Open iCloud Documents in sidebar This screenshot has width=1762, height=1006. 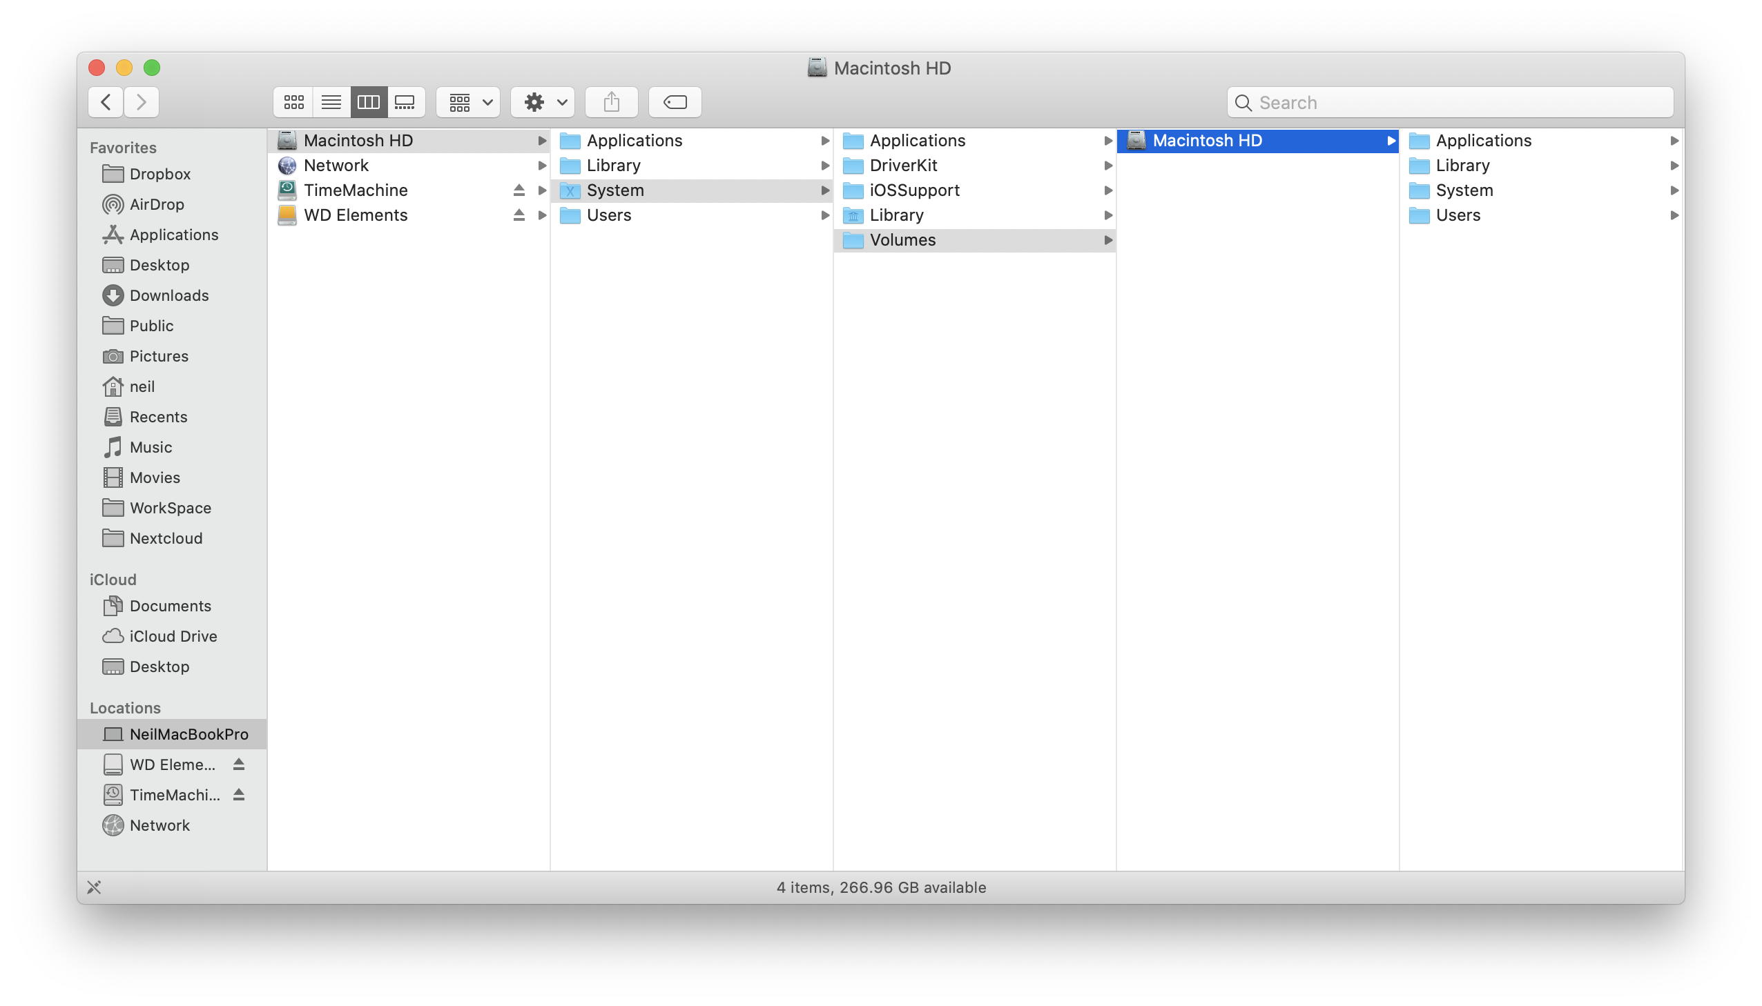172,606
